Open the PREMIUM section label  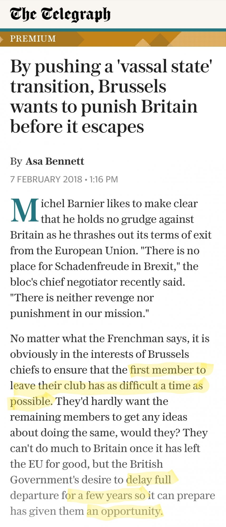click(x=33, y=39)
